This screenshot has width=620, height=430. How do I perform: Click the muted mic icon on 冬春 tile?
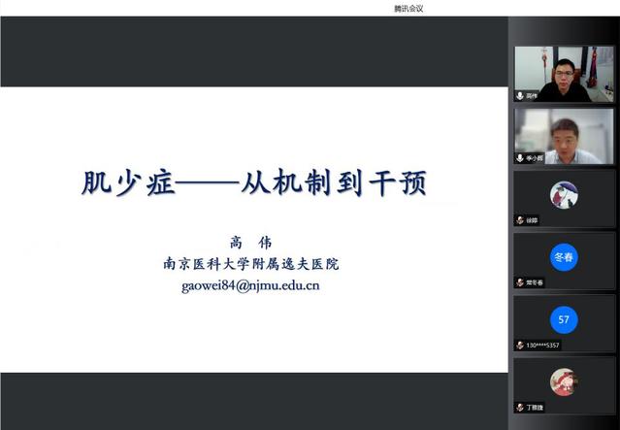521,282
